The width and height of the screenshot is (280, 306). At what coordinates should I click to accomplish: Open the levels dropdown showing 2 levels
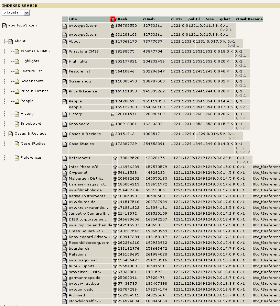pos(15,13)
